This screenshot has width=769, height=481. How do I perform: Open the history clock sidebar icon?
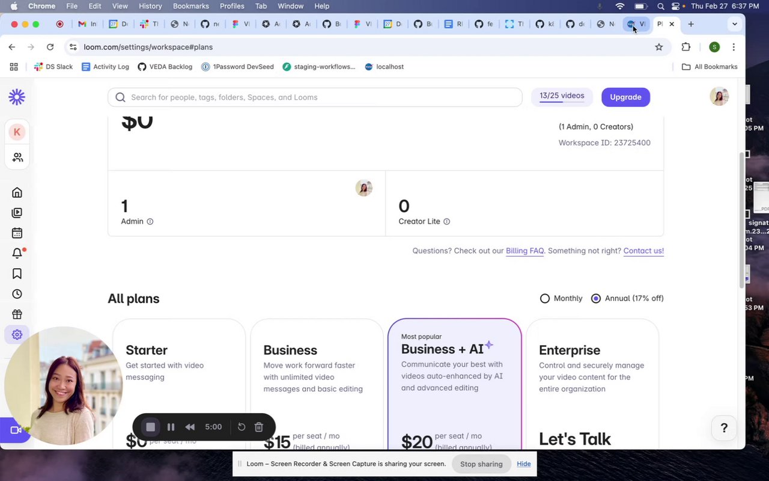(x=17, y=294)
